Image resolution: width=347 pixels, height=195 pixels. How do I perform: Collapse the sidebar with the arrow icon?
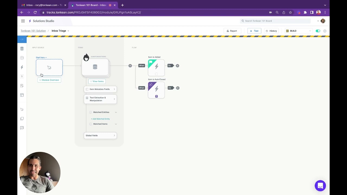(22, 40)
